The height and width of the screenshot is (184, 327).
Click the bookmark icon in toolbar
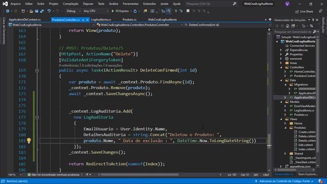pos(188,11)
